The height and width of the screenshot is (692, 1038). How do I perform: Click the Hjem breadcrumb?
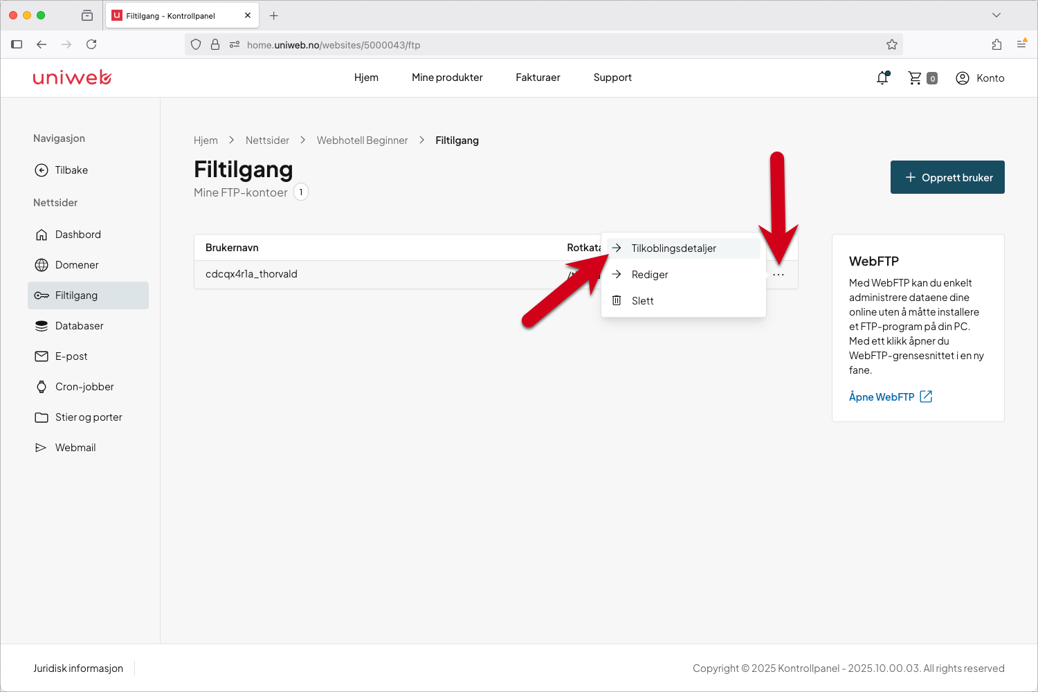click(x=206, y=140)
